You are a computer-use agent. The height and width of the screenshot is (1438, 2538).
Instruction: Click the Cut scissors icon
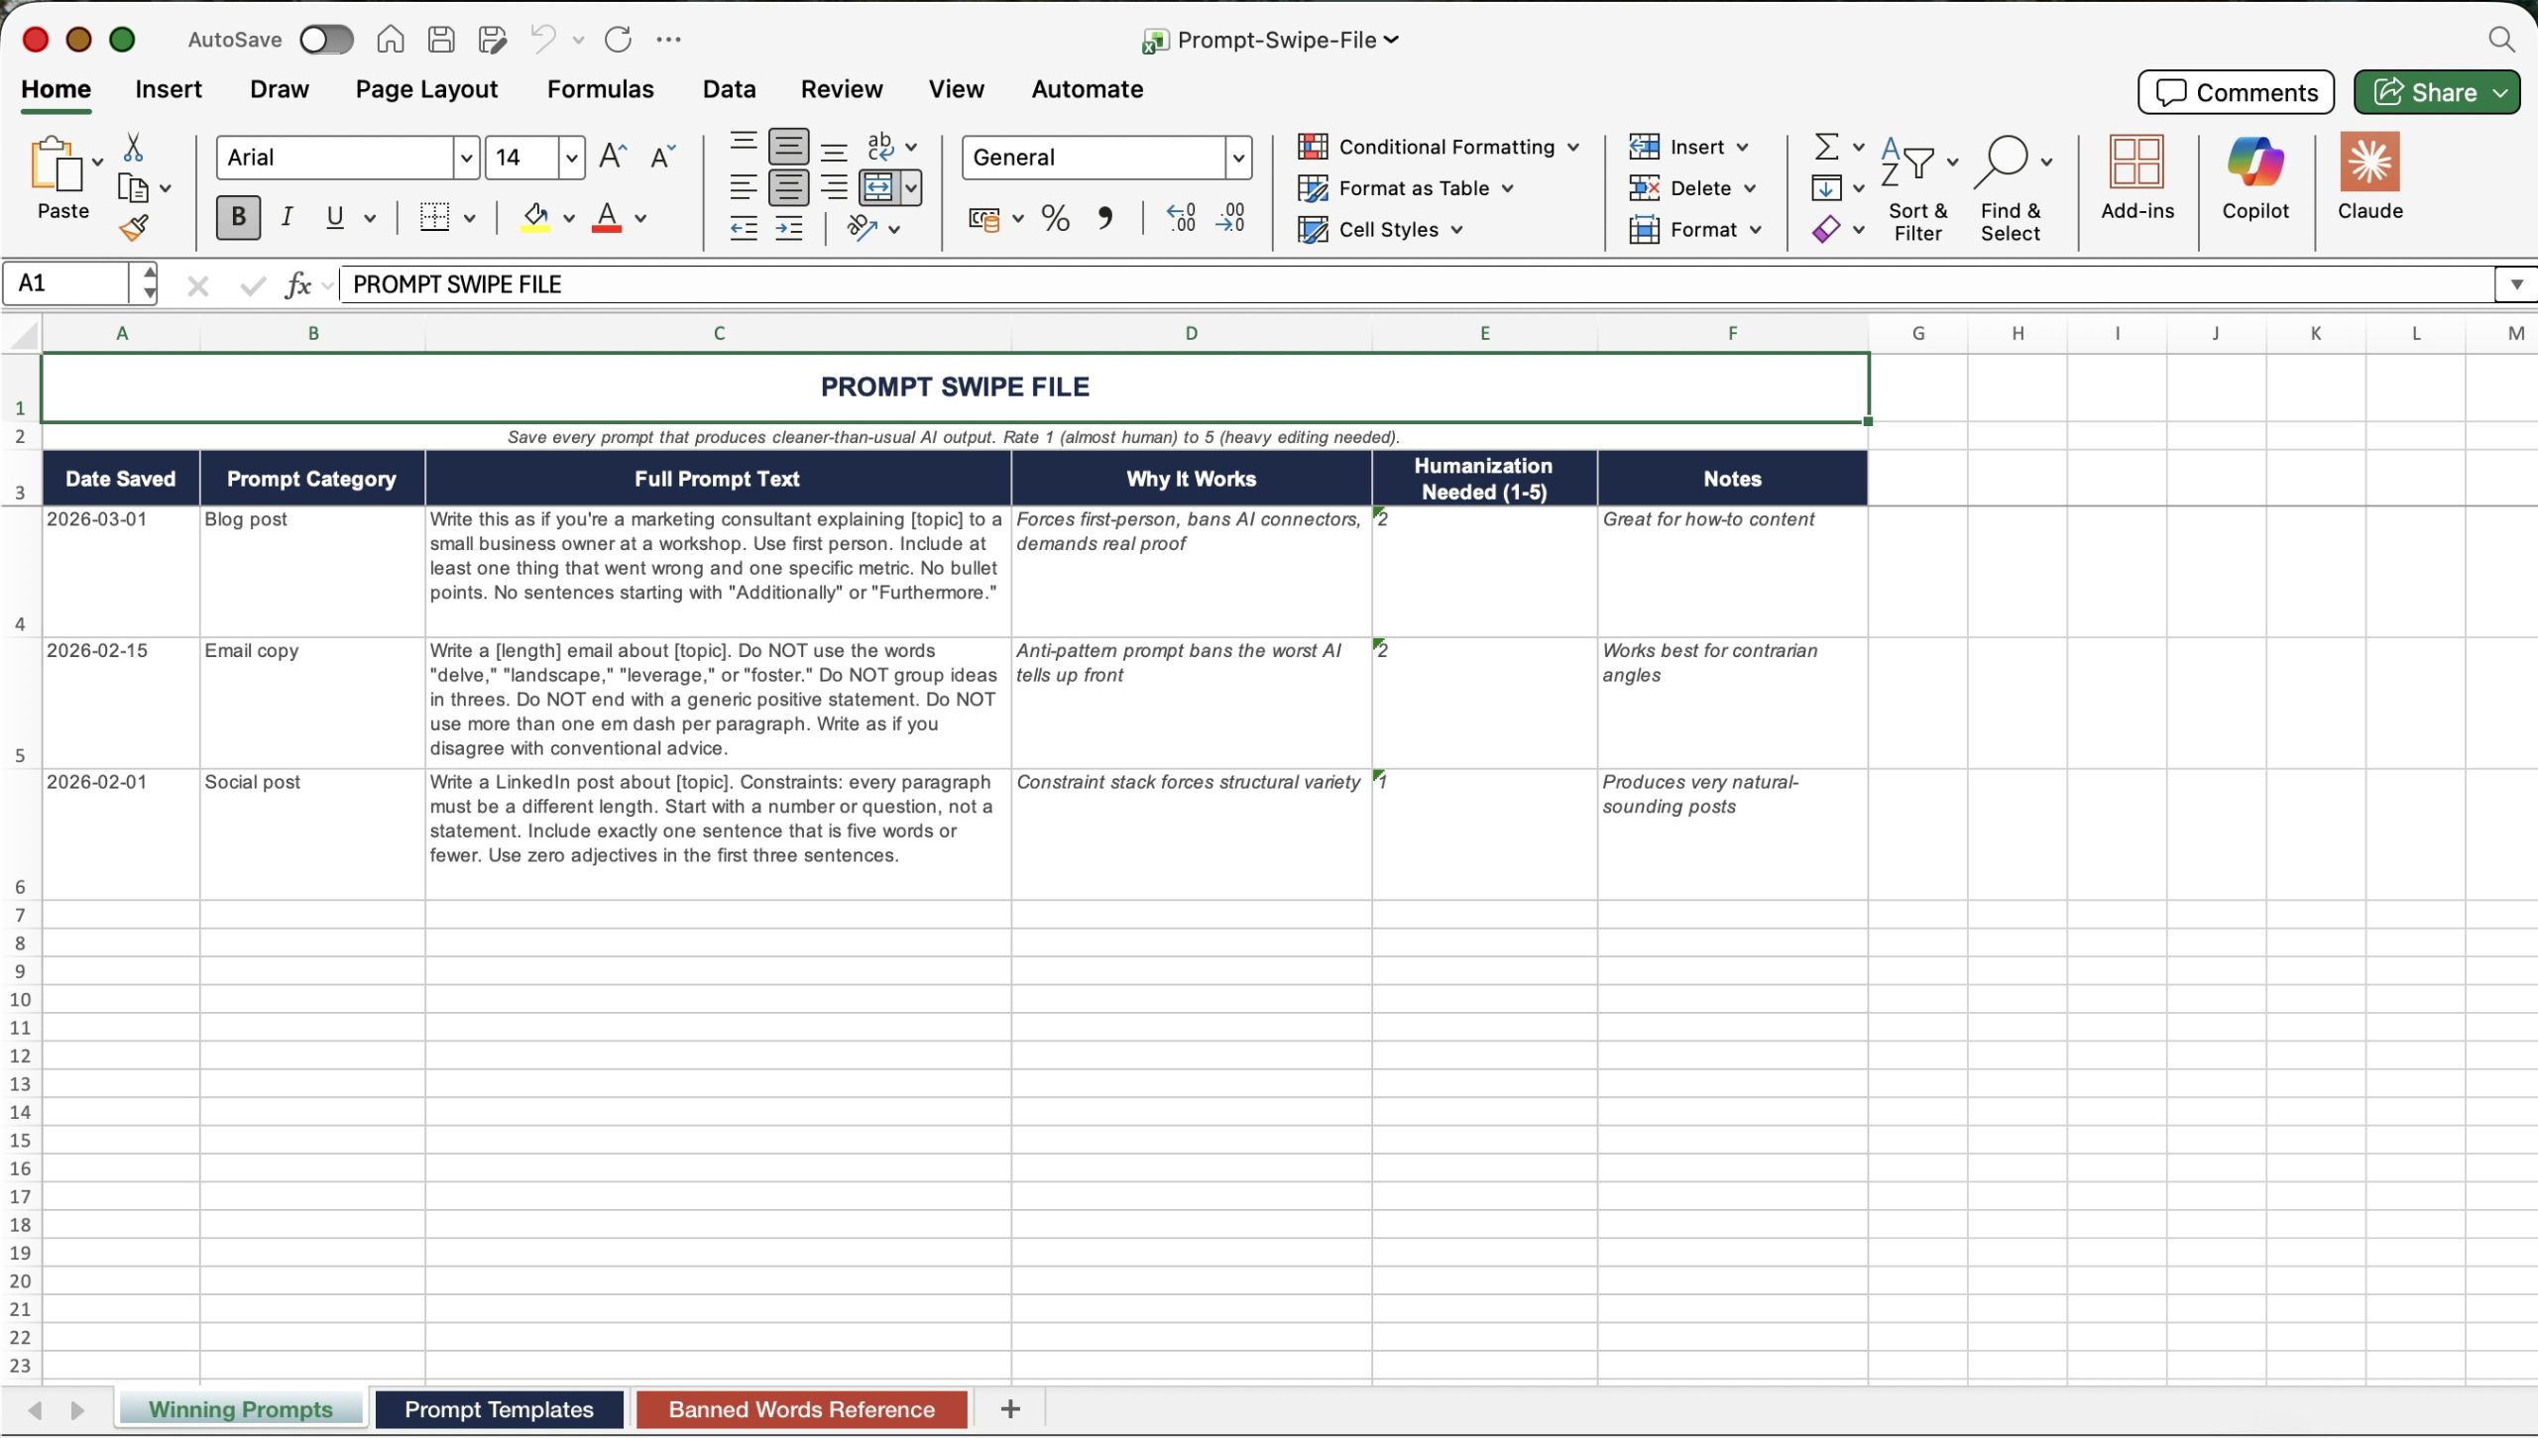coord(133,148)
